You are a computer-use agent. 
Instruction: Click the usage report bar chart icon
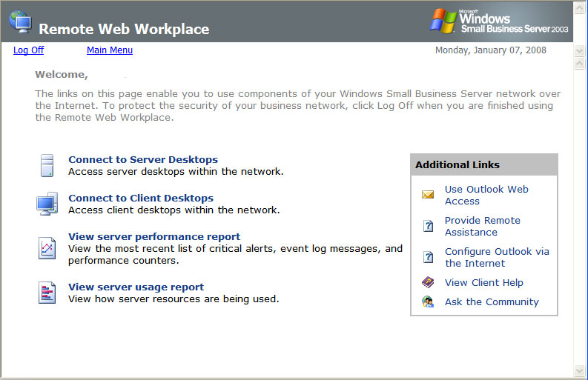47,293
